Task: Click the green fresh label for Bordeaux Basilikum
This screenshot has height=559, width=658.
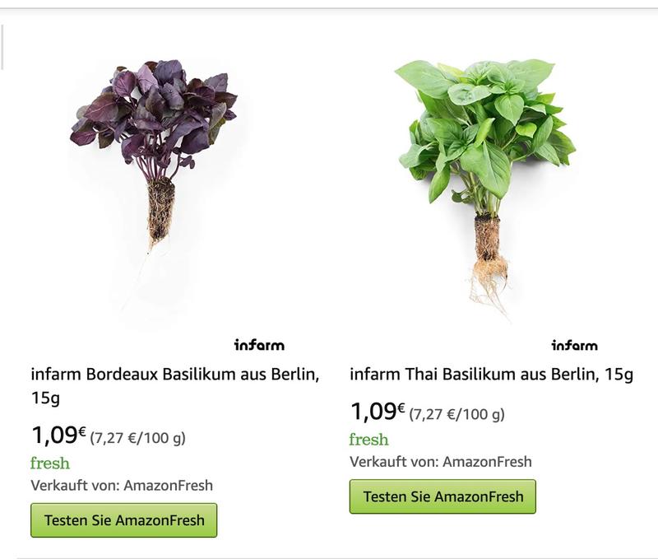Action: coord(50,464)
